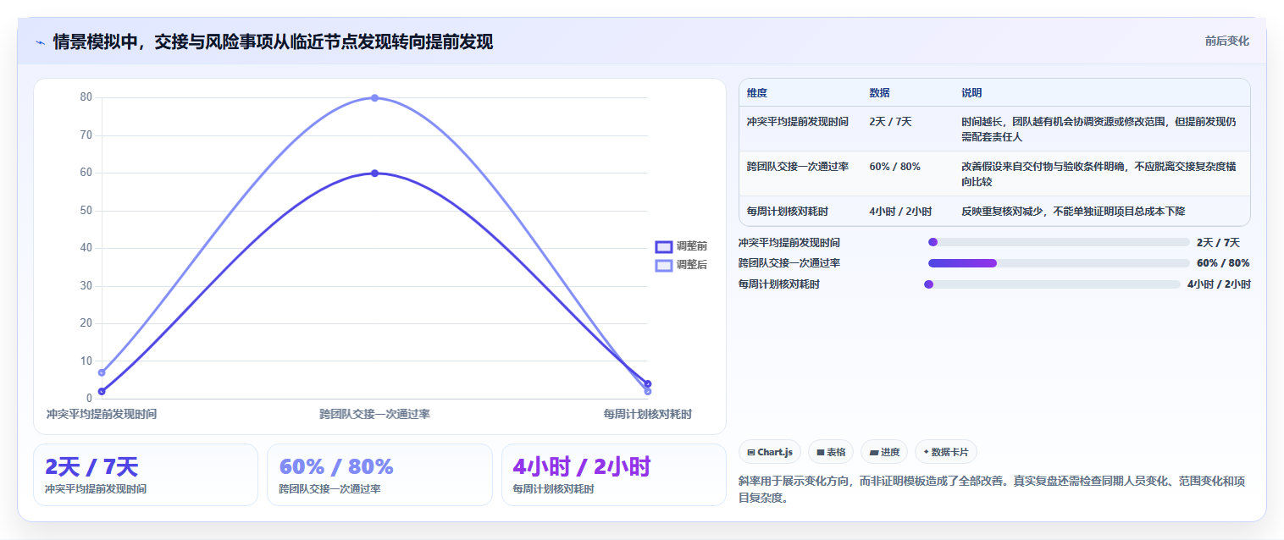Click progress list label 每周计划核对耗时
The height and width of the screenshot is (540, 1284).
coord(779,284)
